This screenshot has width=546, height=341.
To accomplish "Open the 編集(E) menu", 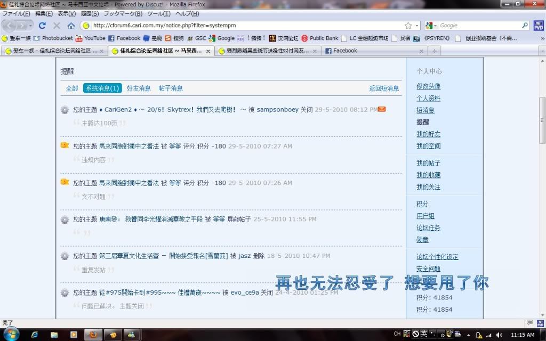I will point(44,13).
